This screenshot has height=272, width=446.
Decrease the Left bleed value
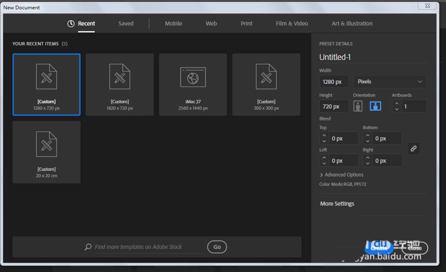coord(324,163)
